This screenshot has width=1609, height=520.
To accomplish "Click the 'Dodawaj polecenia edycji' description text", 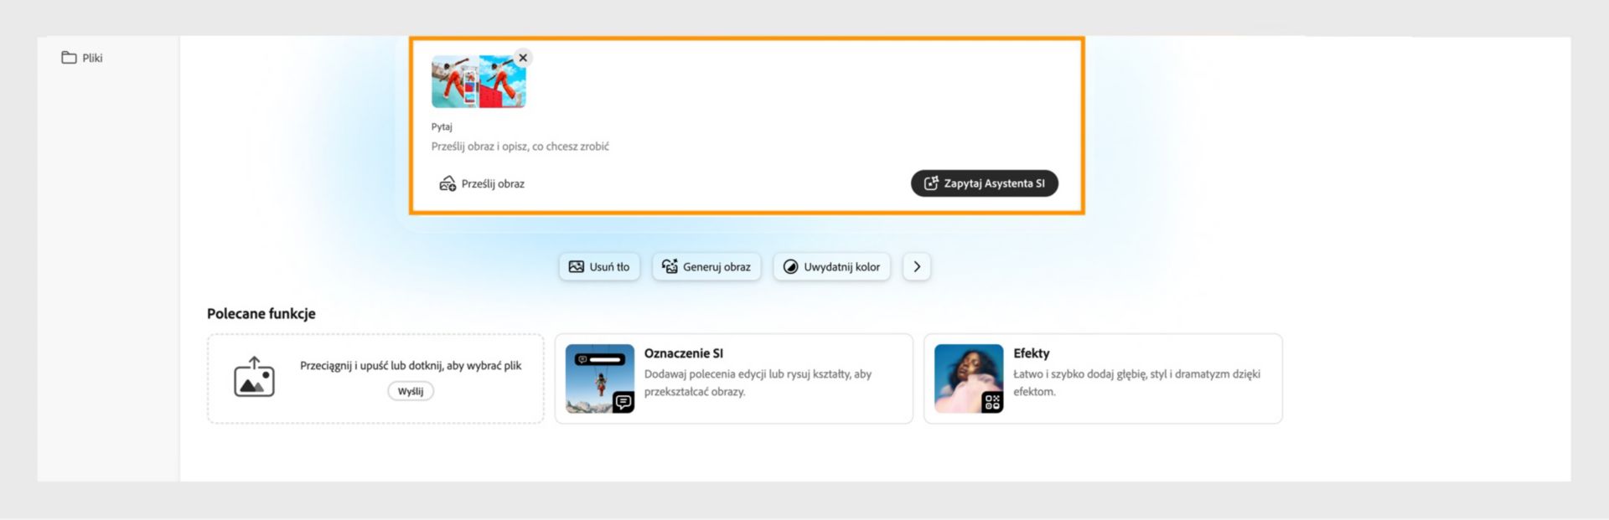I will coord(758,383).
